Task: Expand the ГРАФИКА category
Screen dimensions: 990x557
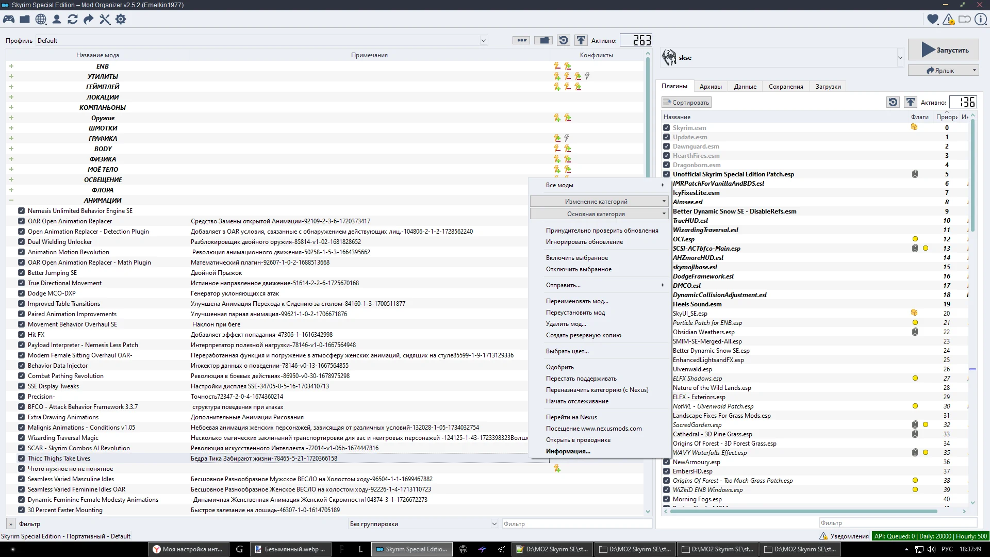Action: (x=11, y=138)
